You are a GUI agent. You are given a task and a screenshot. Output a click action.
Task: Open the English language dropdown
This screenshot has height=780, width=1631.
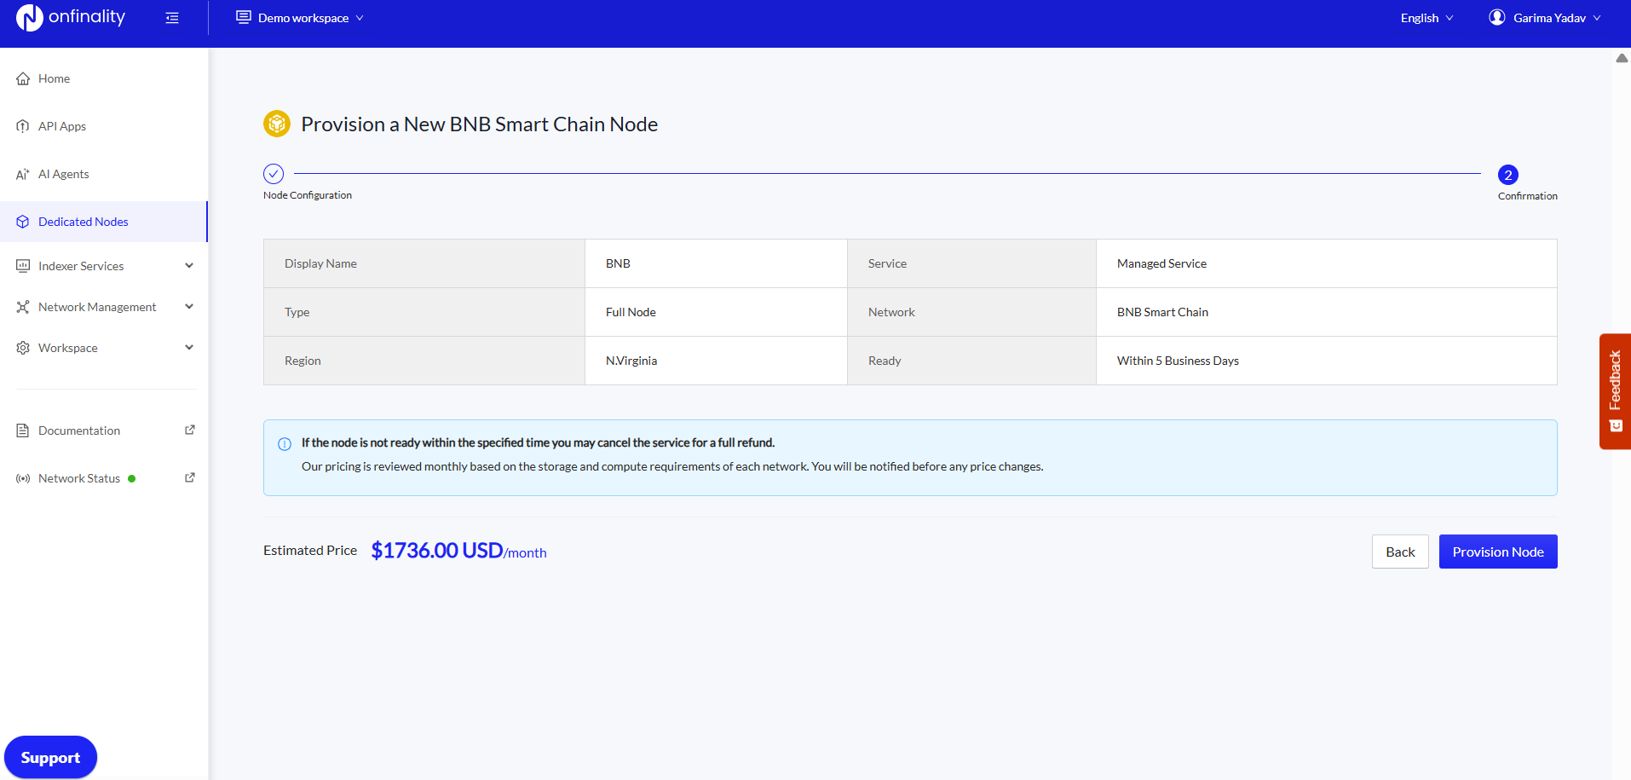point(1427,18)
